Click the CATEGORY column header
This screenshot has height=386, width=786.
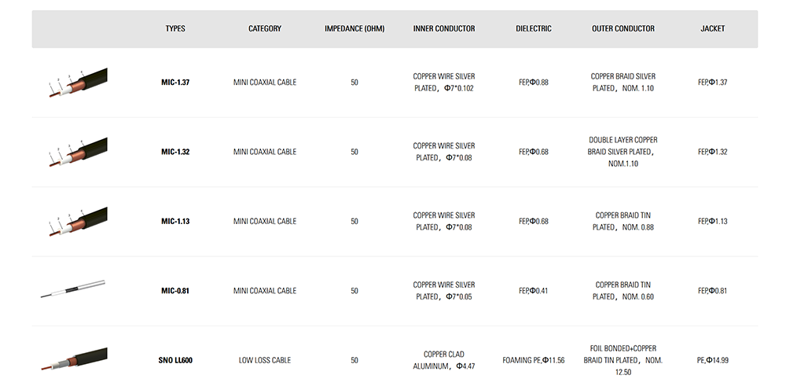pyautogui.click(x=265, y=28)
